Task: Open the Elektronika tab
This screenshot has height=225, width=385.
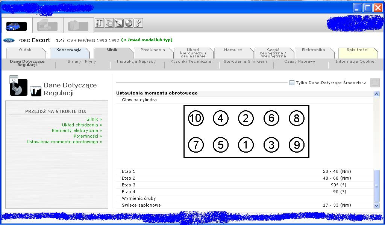Action: coord(313,50)
